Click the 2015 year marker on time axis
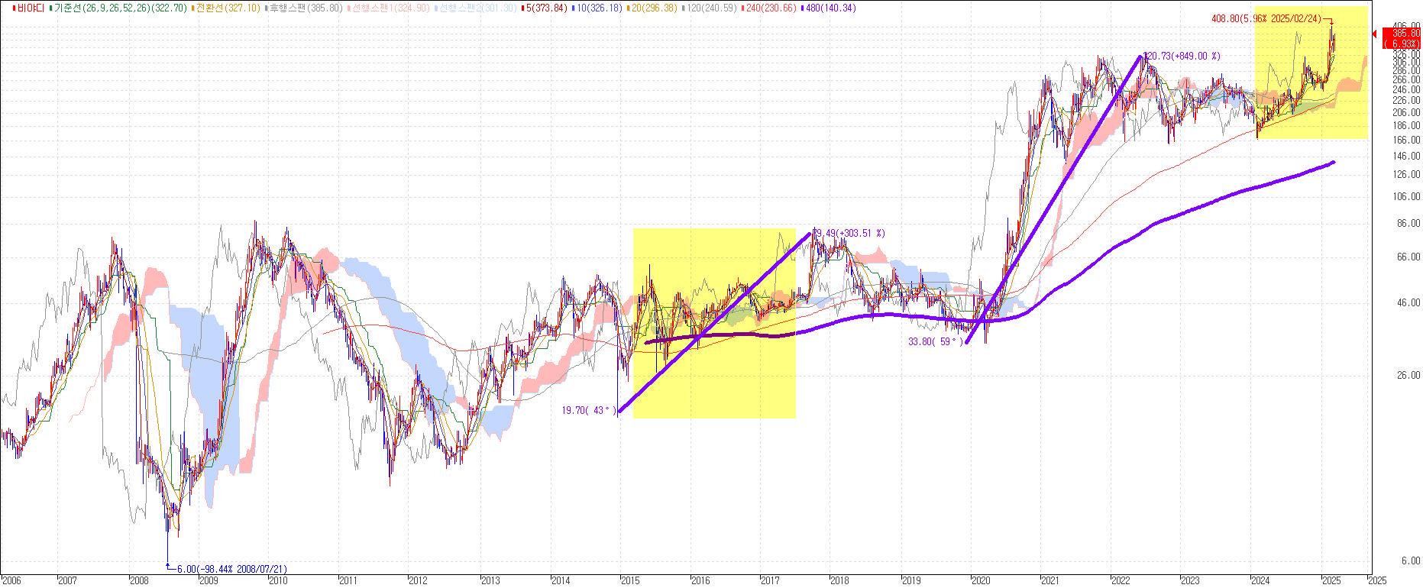Image resolution: width=1423 pixels, height=588 pixels. click(631, 580)
